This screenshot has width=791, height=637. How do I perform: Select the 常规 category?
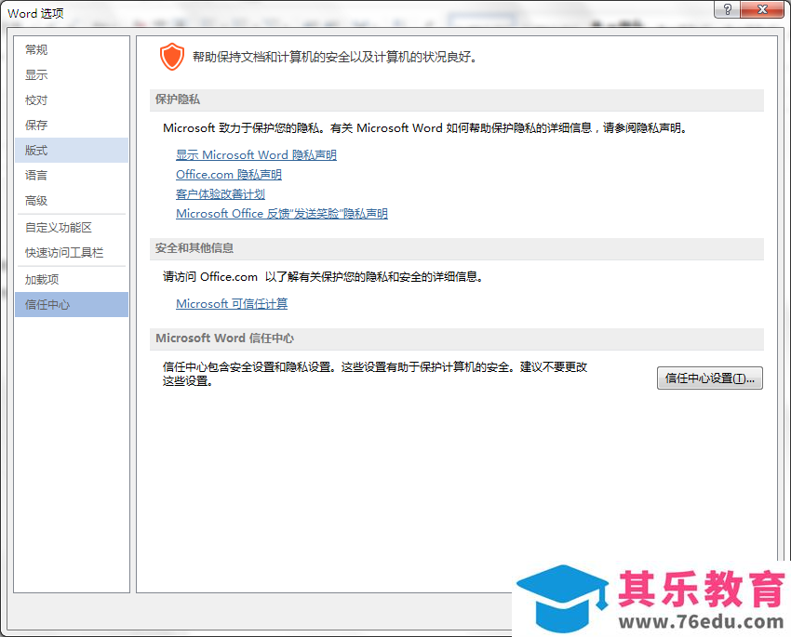point(71,49)
